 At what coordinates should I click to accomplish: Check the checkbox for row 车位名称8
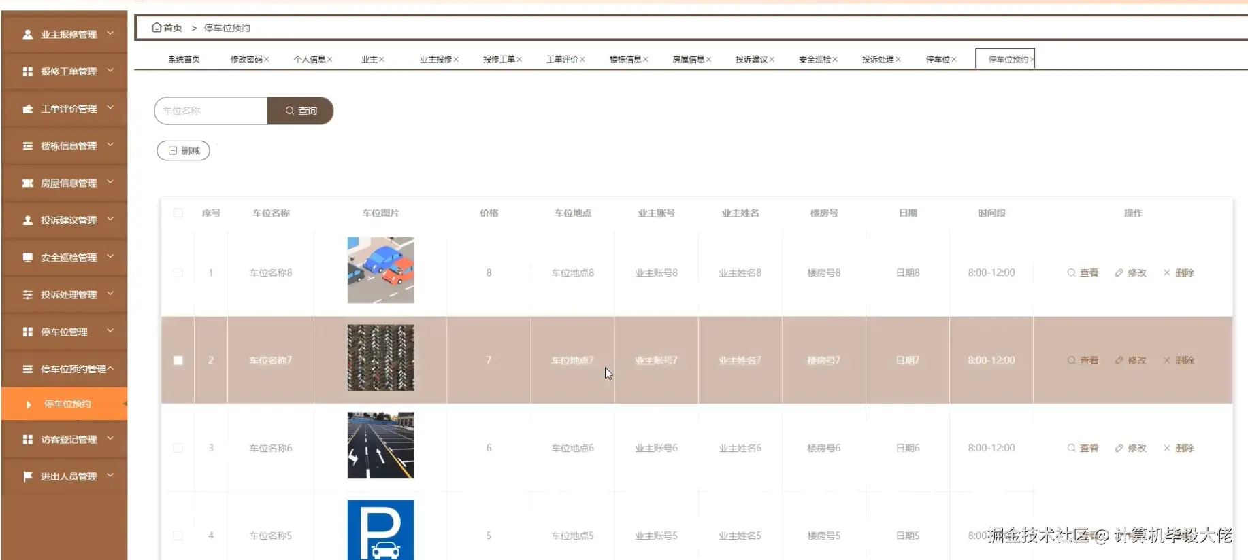[178, 273]
